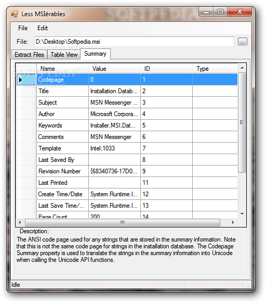
Task: Click the vertical scrollbar down arrow
Action: (242, 214)
